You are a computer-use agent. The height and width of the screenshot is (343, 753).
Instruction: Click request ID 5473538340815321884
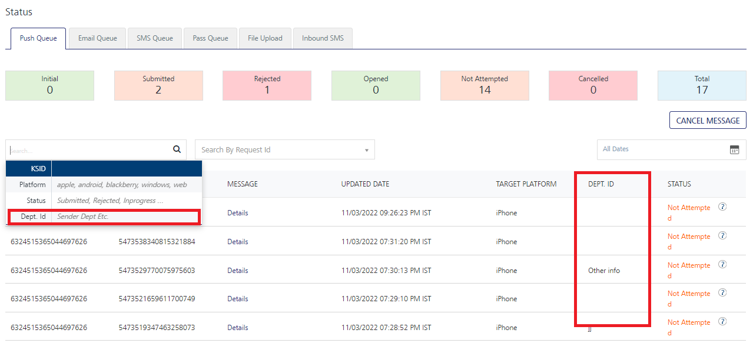pos(157,242)
